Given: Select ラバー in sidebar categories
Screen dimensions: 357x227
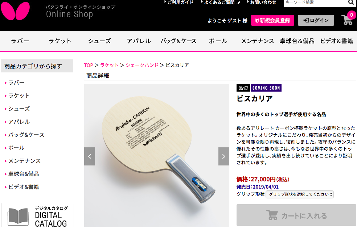Looking at the screenshot, I should [x=16, y=83].
